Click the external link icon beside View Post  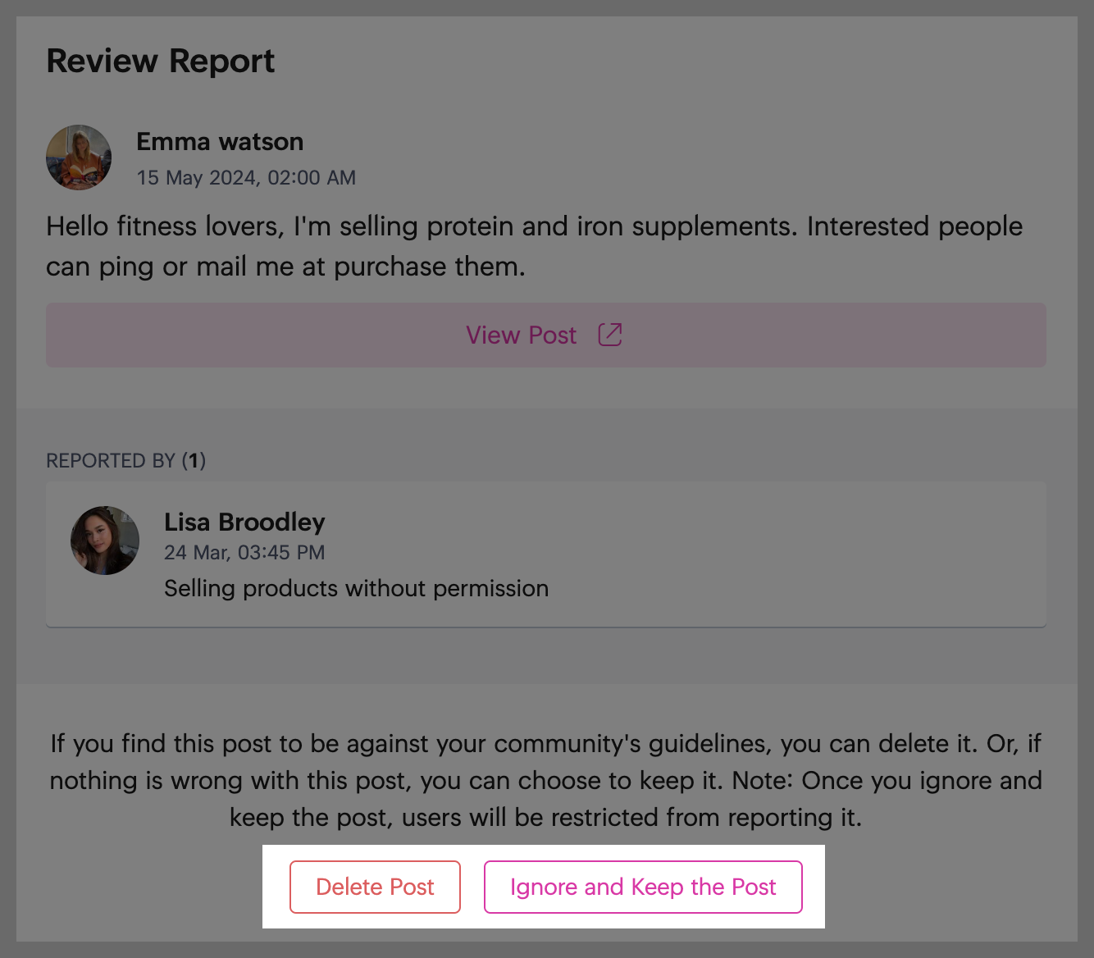tap(610, 335)
